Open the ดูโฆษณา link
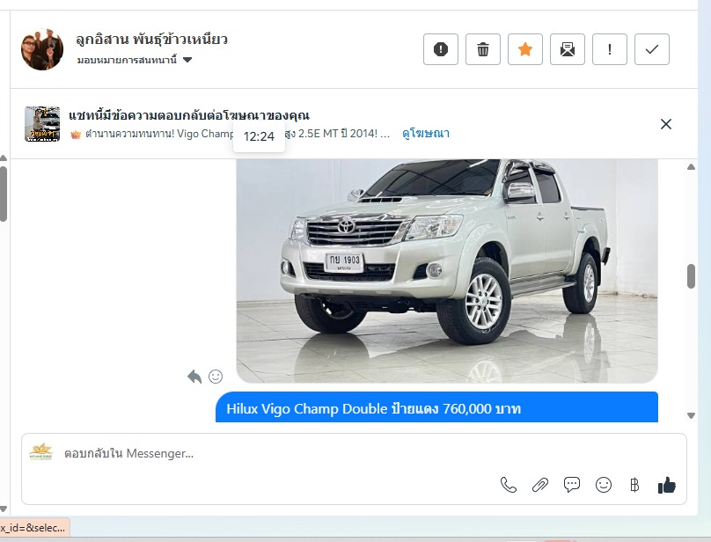 point(425,134)
